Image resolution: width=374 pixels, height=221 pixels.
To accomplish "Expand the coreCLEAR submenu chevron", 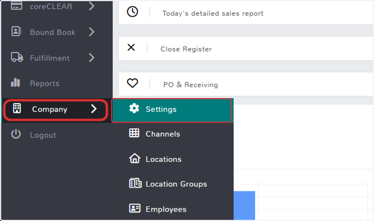I will tap(91, 6).
